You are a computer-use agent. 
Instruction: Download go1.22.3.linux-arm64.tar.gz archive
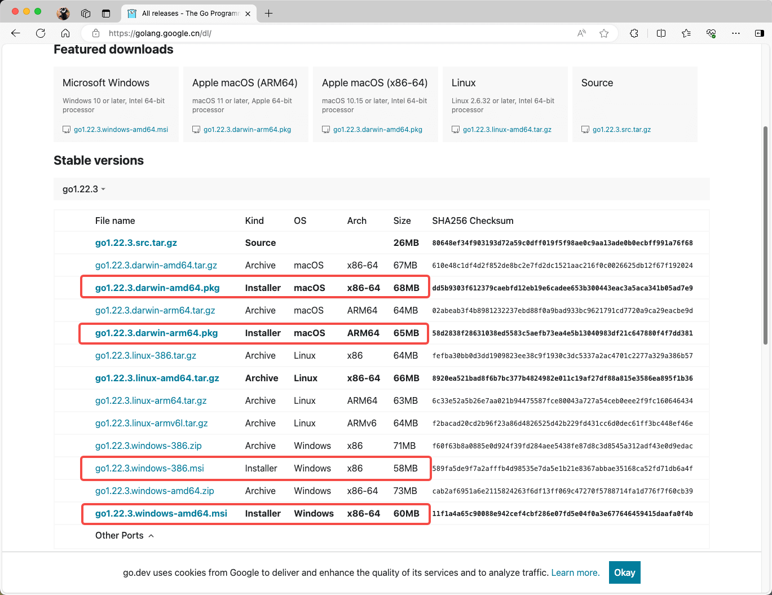(x=151, y=400)
